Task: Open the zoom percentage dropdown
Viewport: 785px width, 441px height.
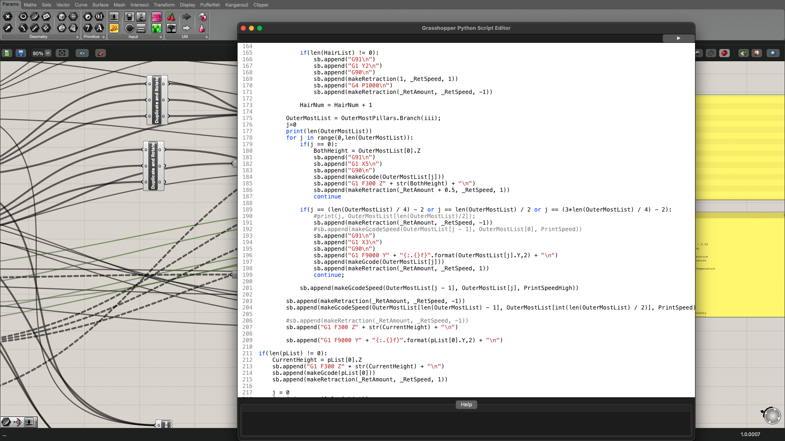Action: (47, 53)
